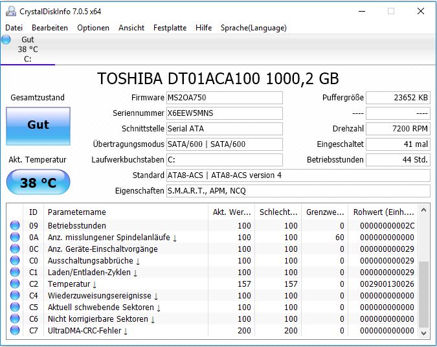Close the CrystalDiskInfo window
437x347 pixels.
coord(421,11)
